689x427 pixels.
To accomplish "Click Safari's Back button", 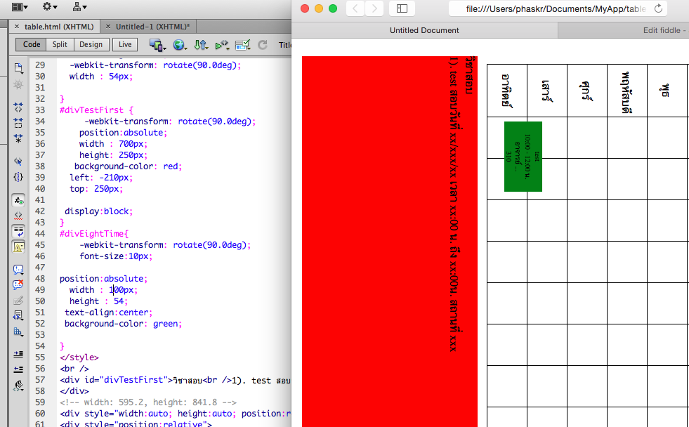I will click(355, 8).
